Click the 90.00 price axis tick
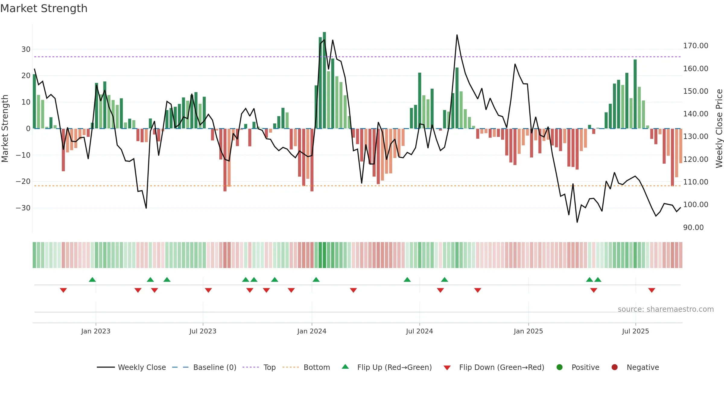The image size is (724, 407). (693, 228)
